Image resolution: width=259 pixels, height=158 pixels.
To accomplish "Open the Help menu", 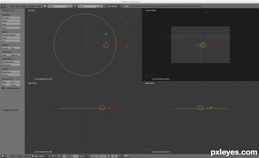I will 39,6.
